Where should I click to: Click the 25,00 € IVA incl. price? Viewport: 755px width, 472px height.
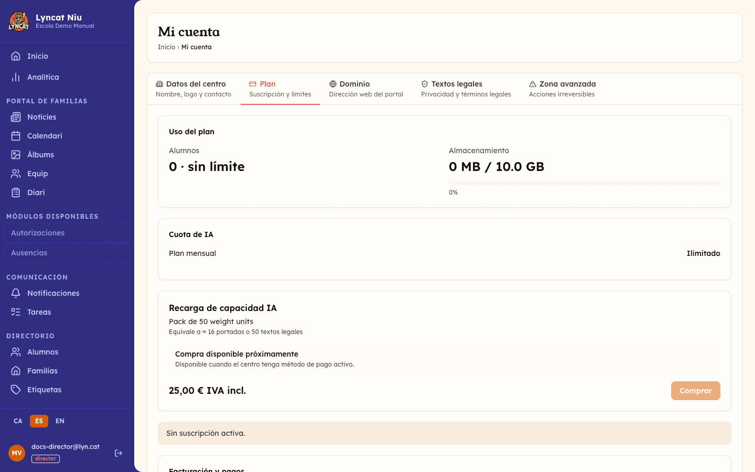[207, 391]
